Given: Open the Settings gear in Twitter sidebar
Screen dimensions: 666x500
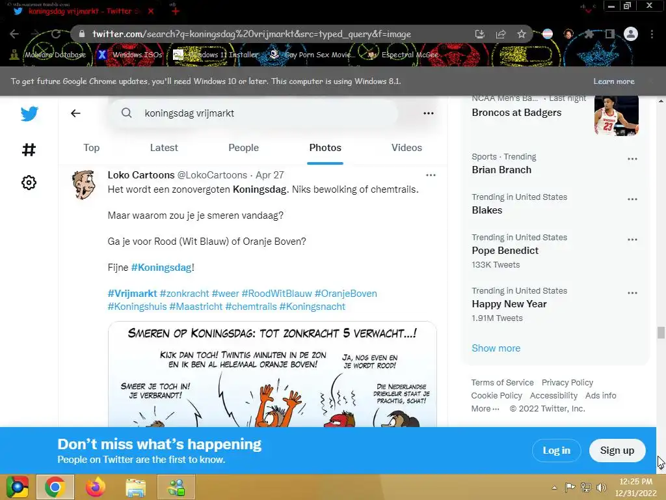Looking at the screenshot, I should pyautogui.click(x=29, y=183).
